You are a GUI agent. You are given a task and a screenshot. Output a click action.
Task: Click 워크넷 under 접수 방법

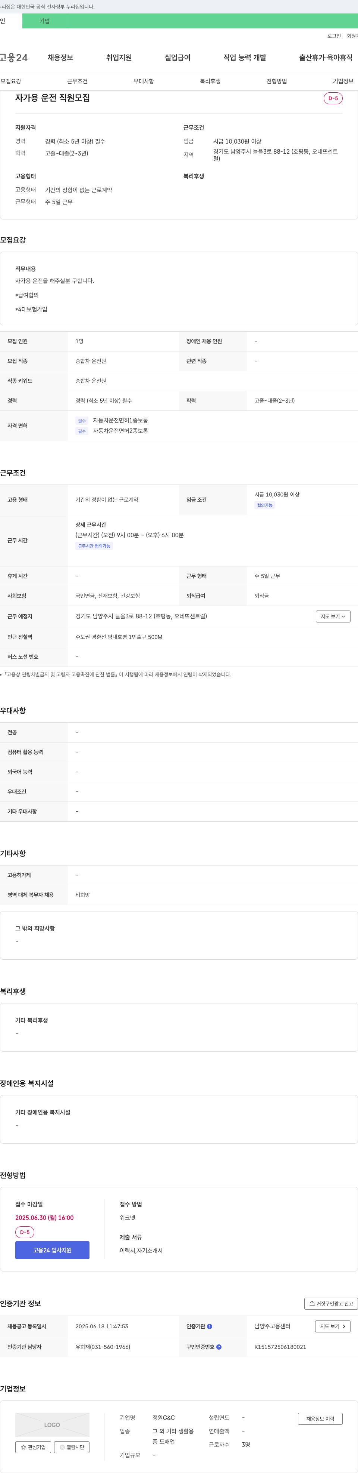(128, 1217)
